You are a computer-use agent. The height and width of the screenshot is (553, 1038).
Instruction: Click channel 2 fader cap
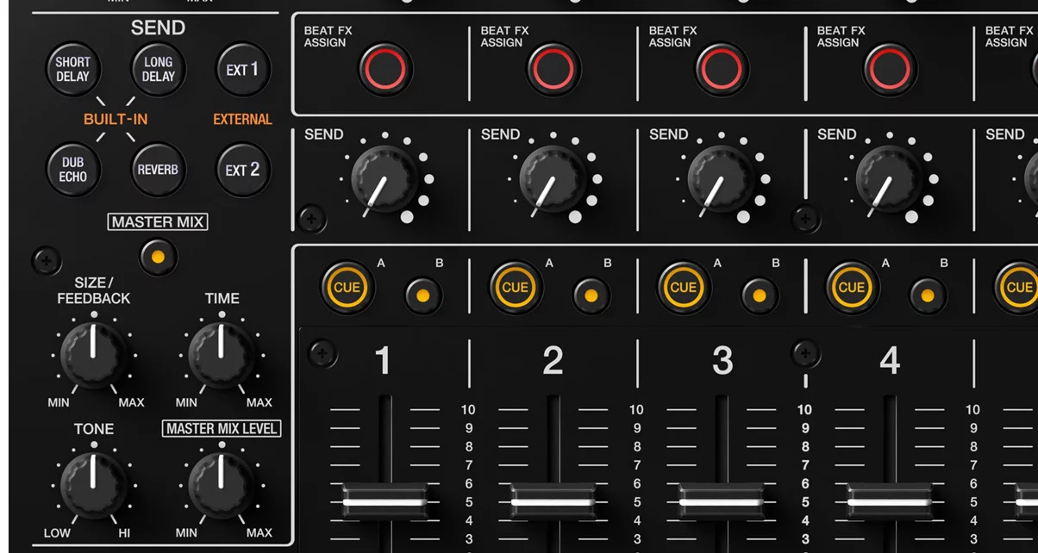553,501
